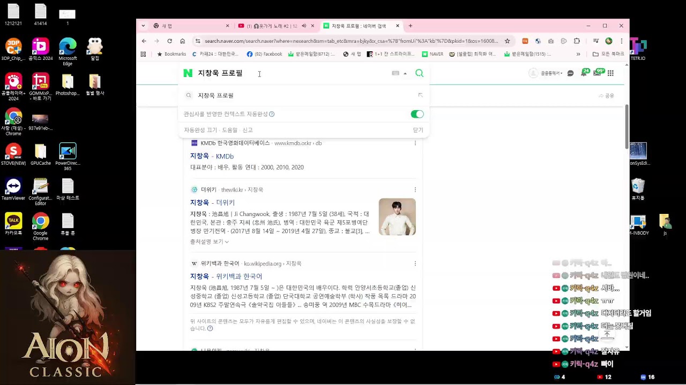Click the Naver N logo
The width and height of the screenshot is (686, 385).
(x=188, y=73)
